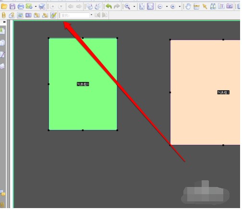
Task: Click the zoom out minus button
Action: click(x=160, y=7)
